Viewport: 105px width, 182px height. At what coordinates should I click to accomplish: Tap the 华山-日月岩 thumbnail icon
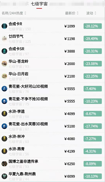(x=4, y=76)
